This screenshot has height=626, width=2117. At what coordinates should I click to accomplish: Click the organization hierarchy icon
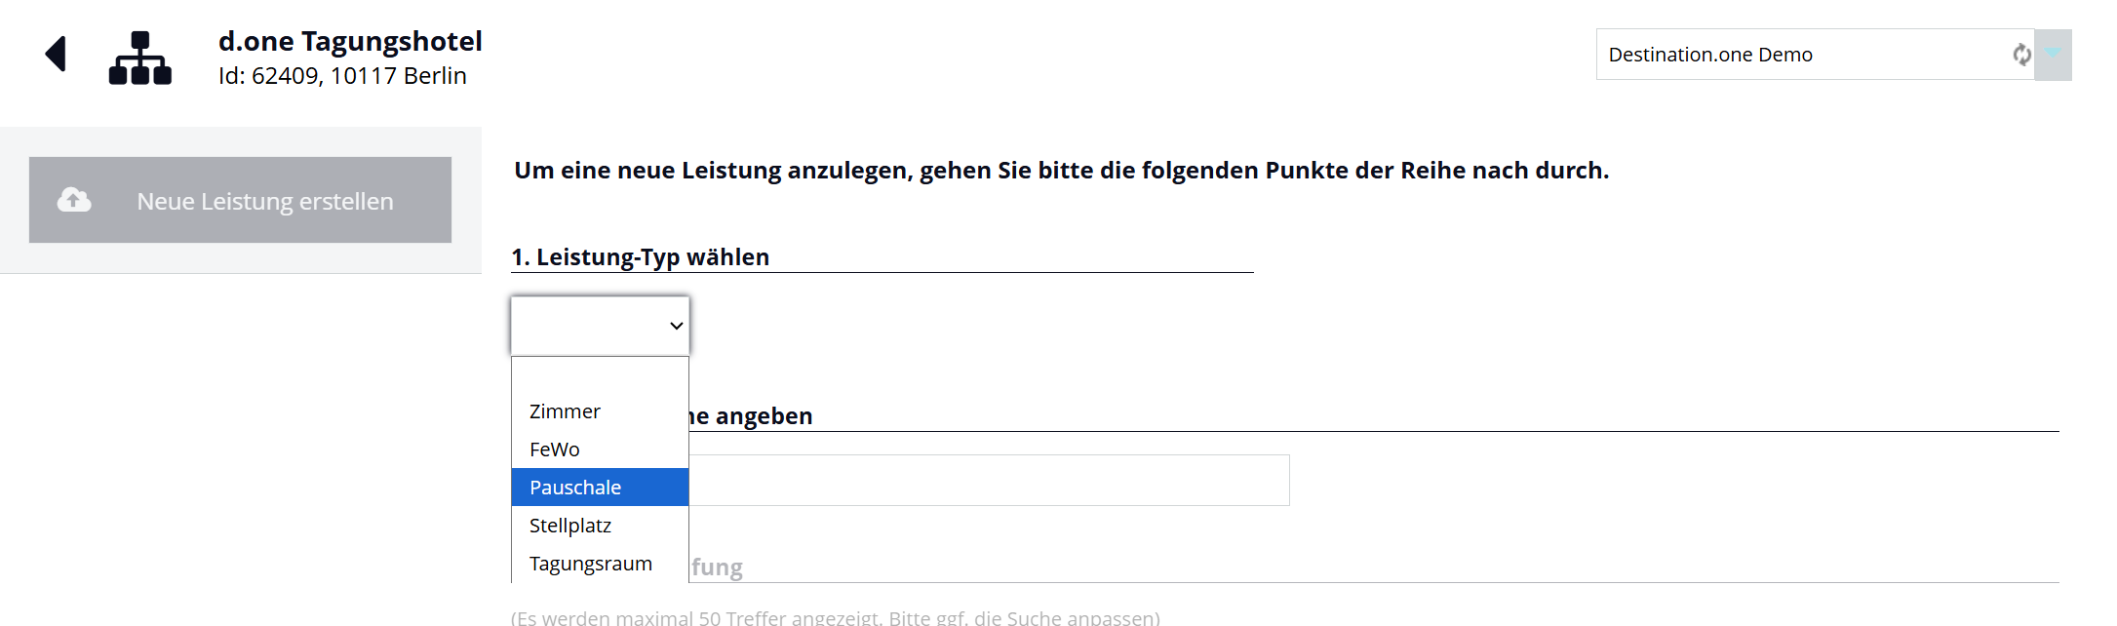(139, 59)
